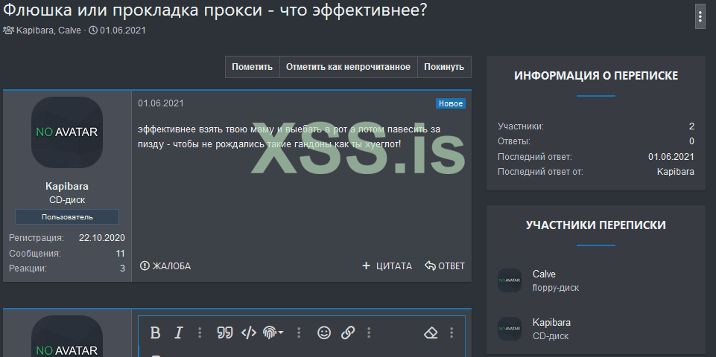The height and width of the screenshot is (357, 716).
Task: Insert a quote block using the quotes icon
Action: (225, 333)
